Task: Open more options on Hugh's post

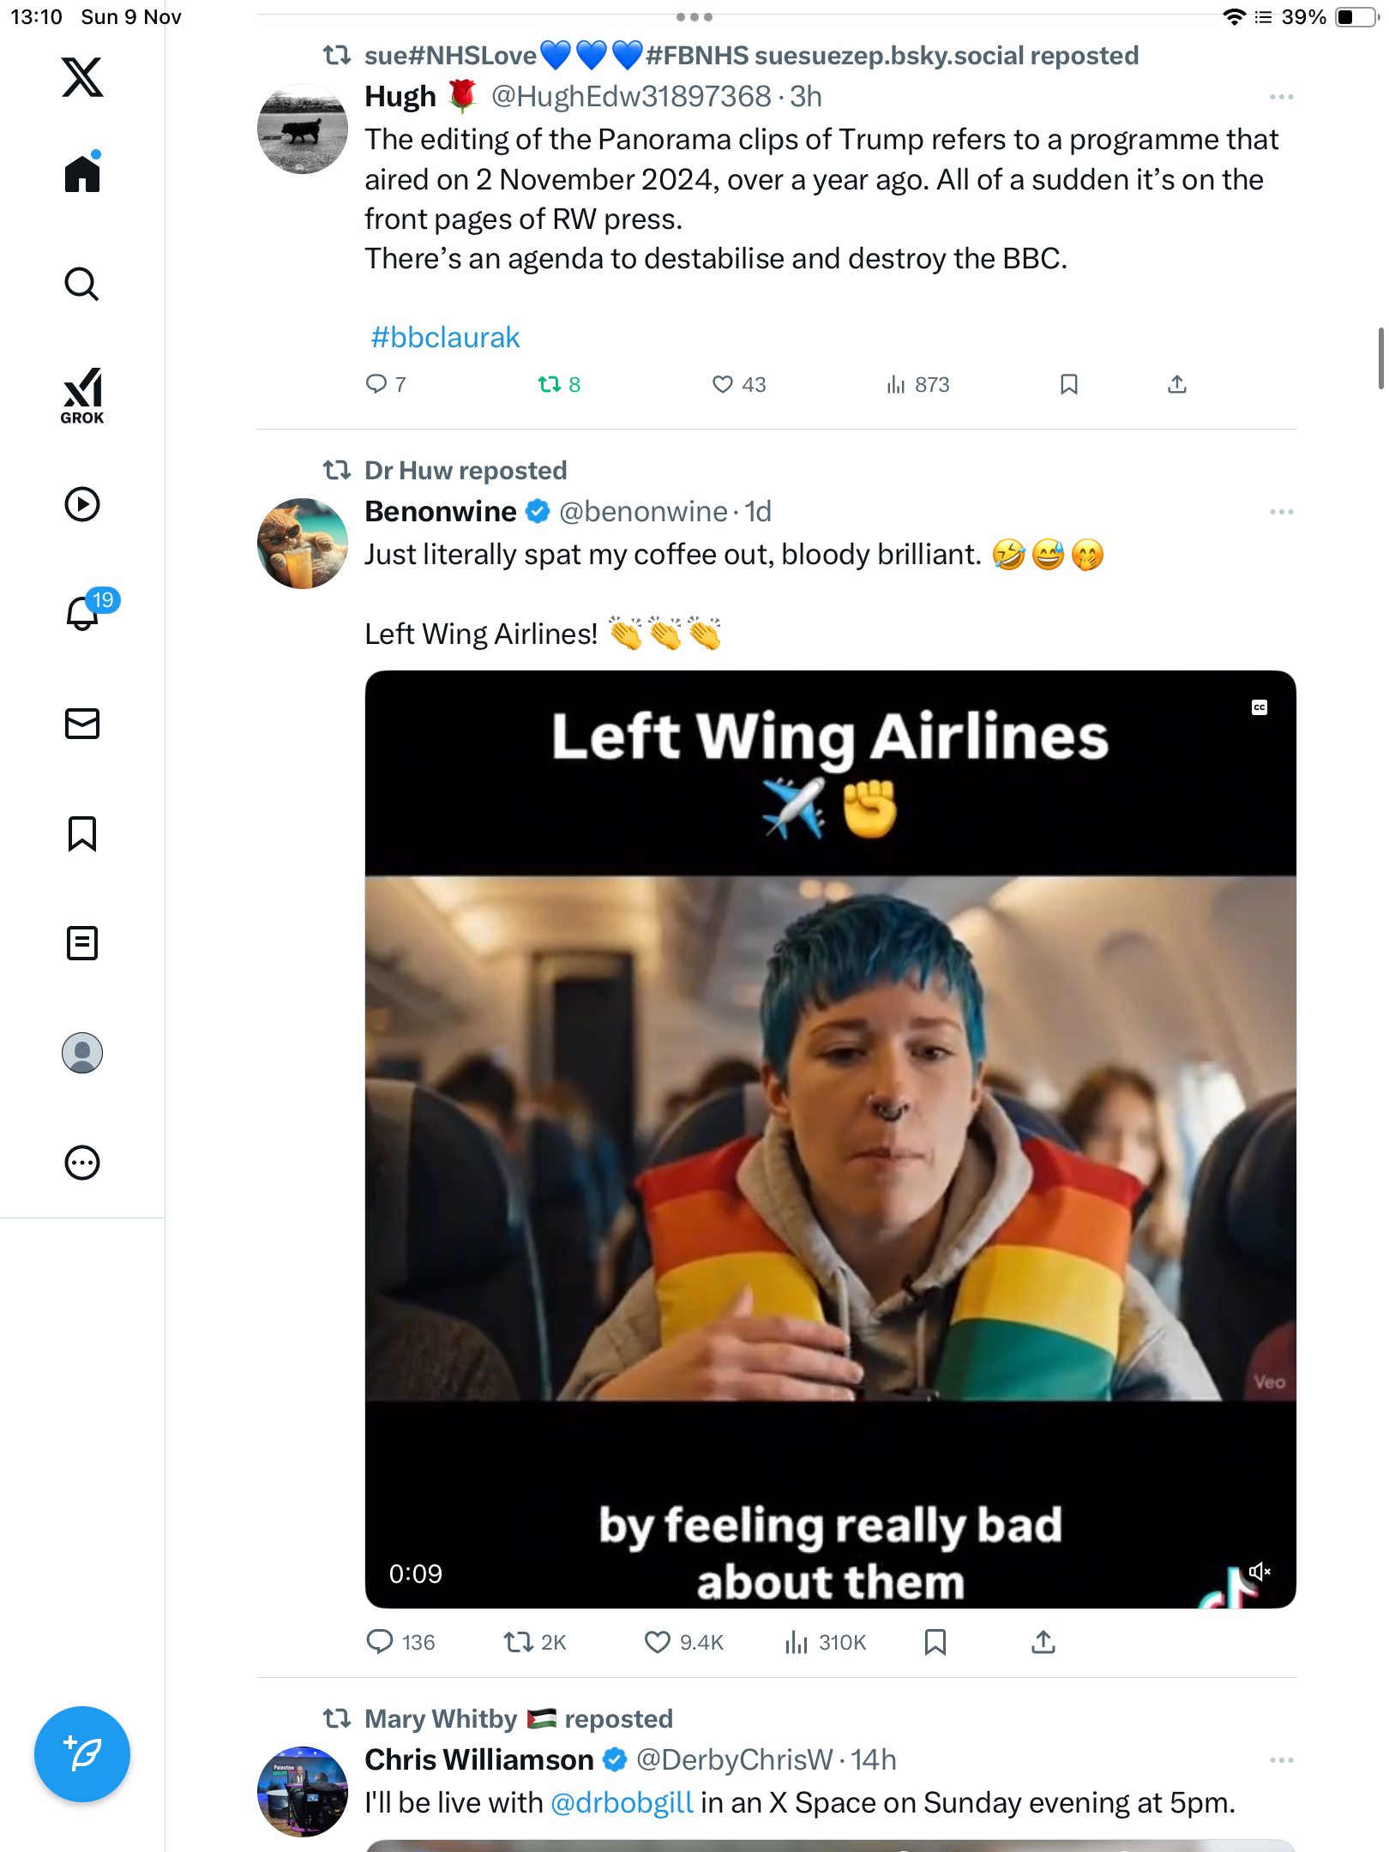Action: (1281, 97)
